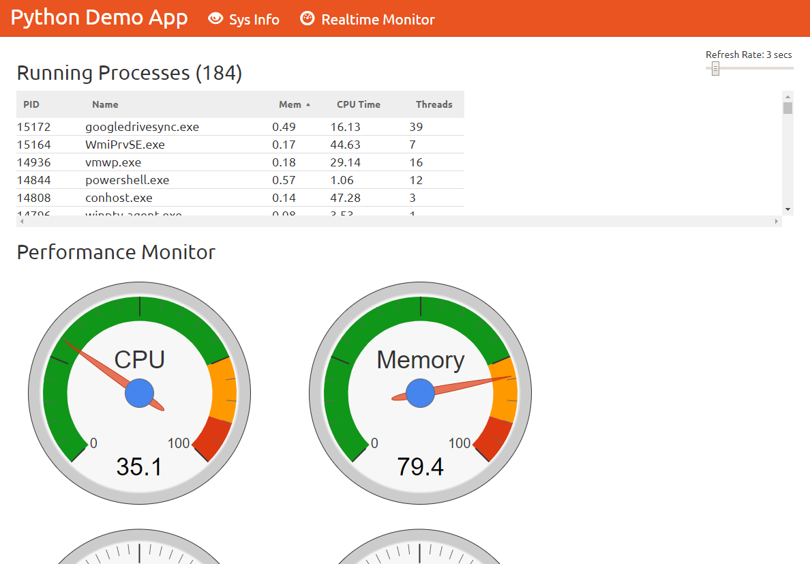Click the process list scroll up arrow
810x564 pixels.
tap(787, 97)
